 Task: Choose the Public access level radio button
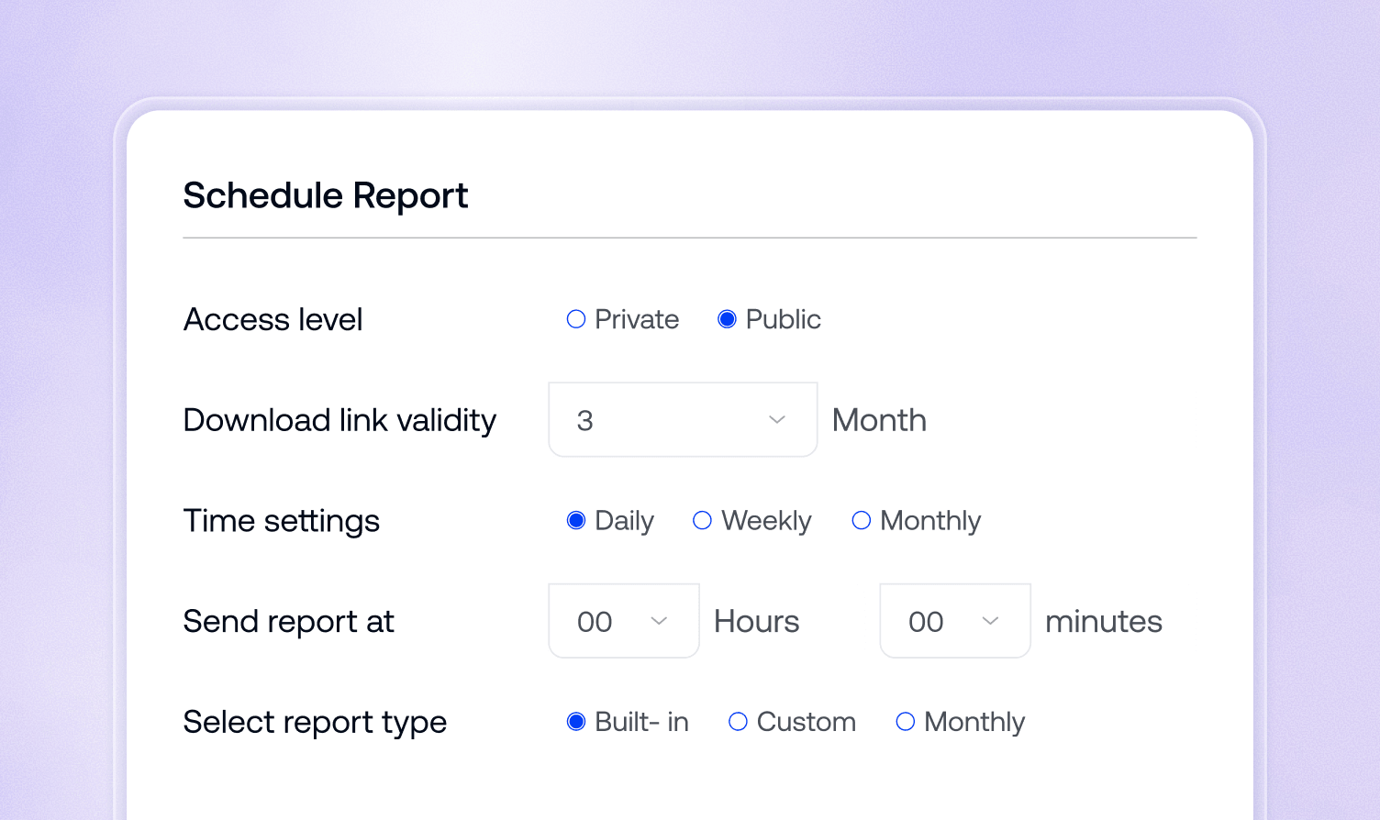[727, 319]
